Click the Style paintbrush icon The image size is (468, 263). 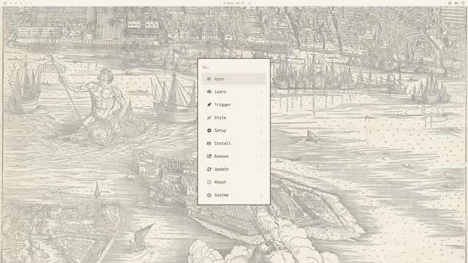[x=209, y=118]
